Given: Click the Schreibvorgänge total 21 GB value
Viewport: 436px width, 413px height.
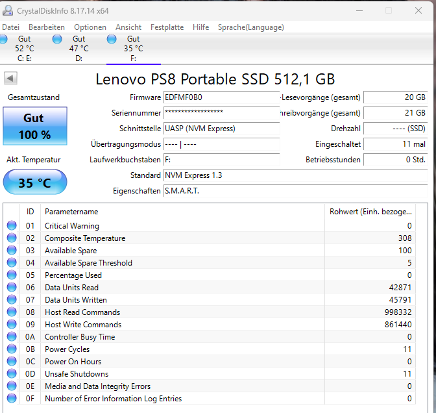Looking at the screenshot, I should point(395,113).
